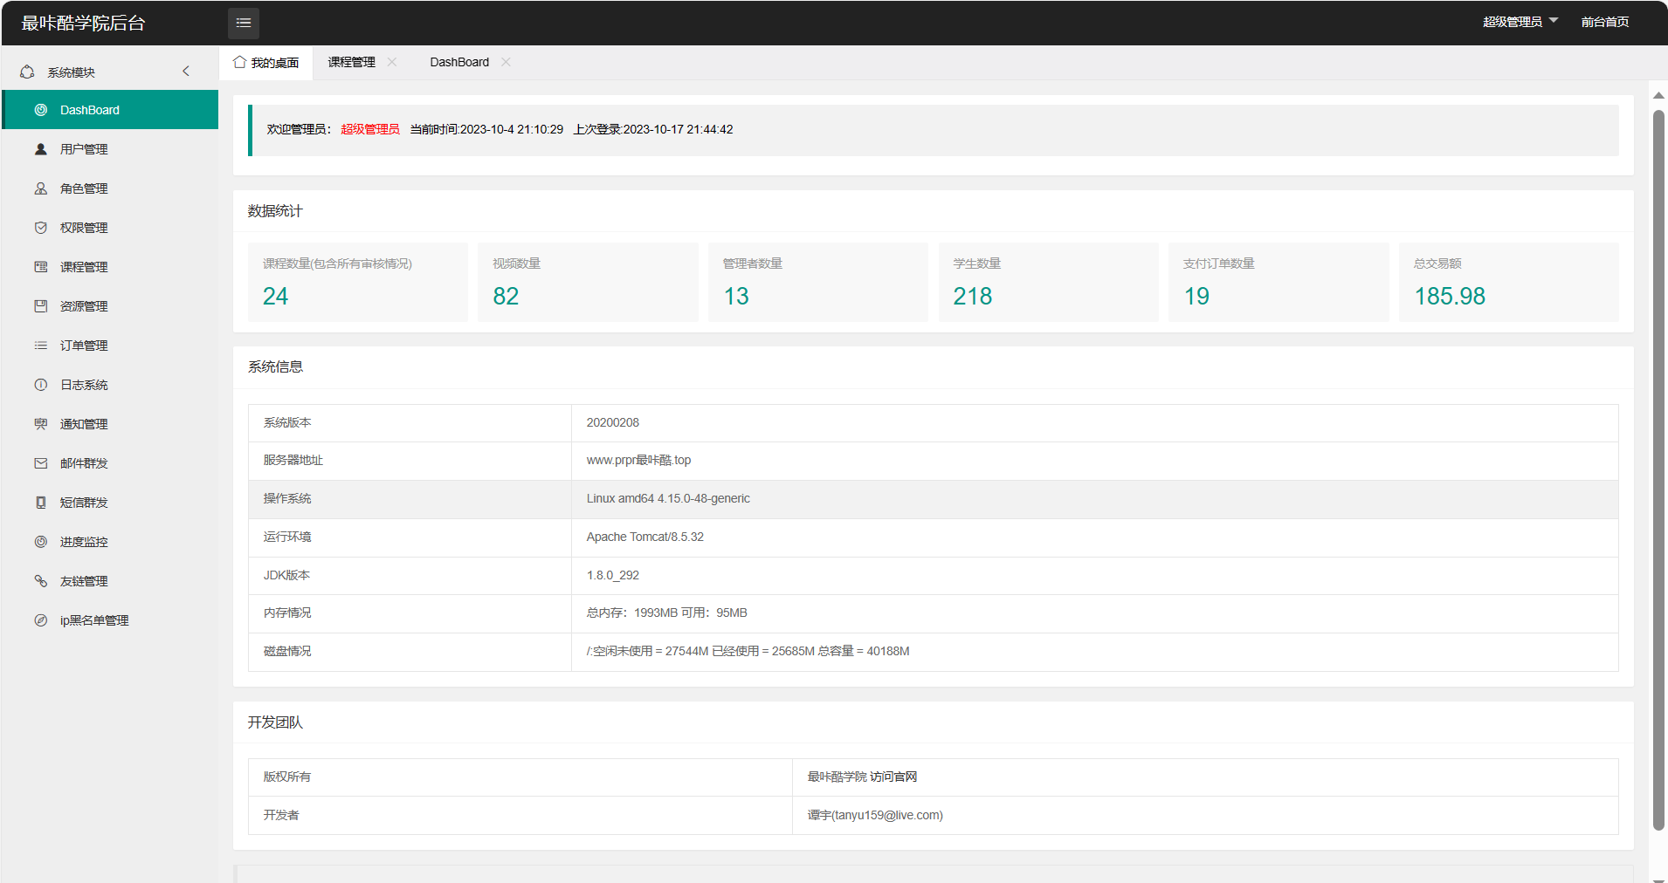Click the home icon on 我的桌面 tab
Image resolution: width=1668 pixels, height=883 pixels.
[x=239, y=62]
